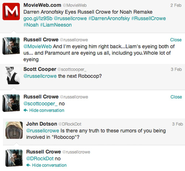Click reply-arrow icon beside the first Hide conversation
This screenshot has height=171, width=185.
(26, 110)
